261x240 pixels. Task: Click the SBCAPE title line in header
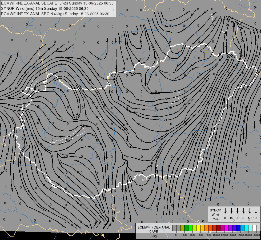point(57,3)
